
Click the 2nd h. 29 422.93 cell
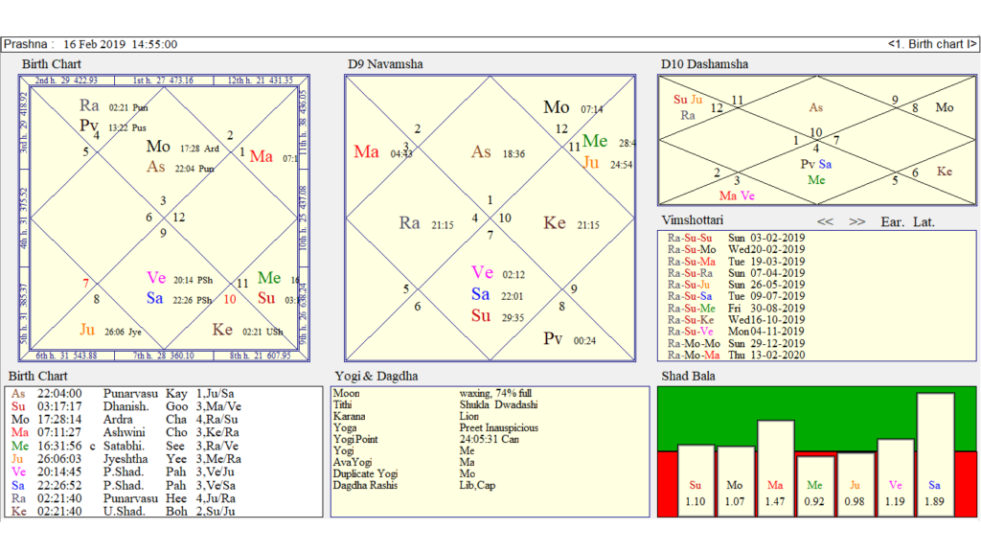66,80
